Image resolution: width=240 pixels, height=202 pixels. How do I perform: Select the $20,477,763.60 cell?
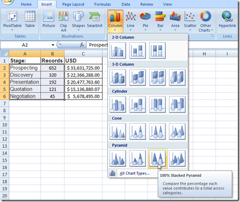(83, 82)
